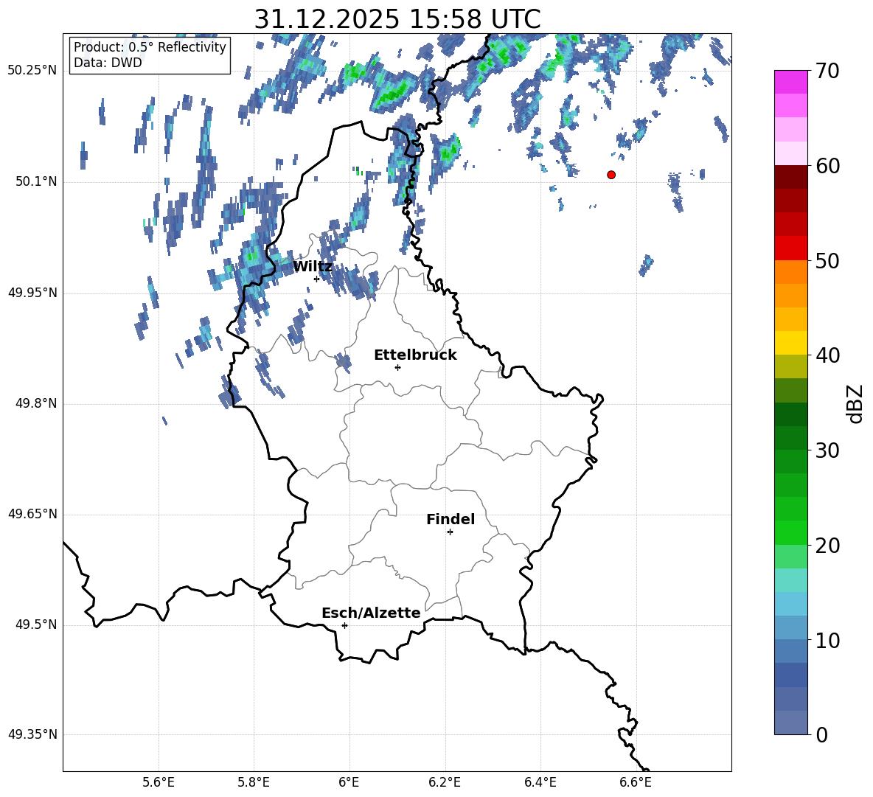Click the Esch/Alzette city label
This screenshot has width=873, height=797.
[x=371, y=613]
